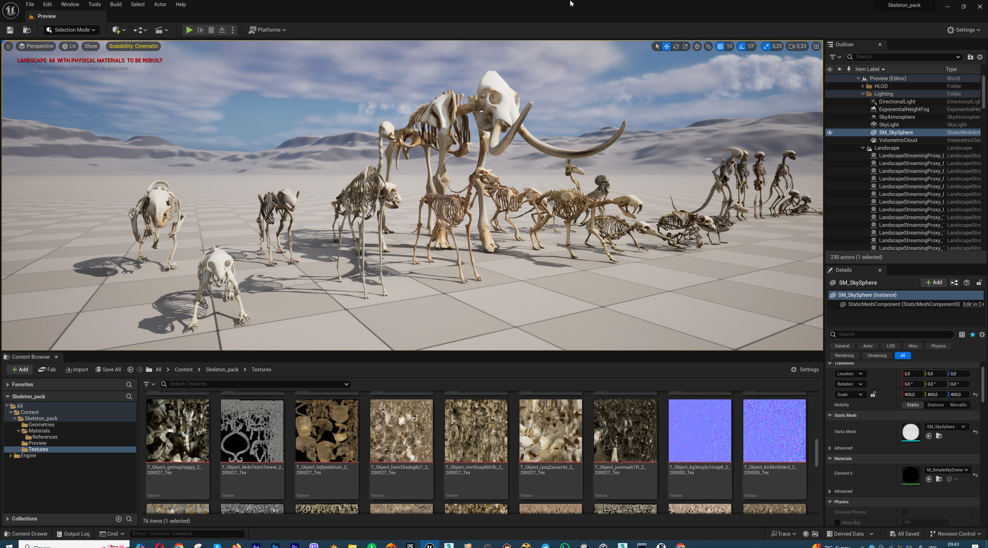Screen dimensions: 988x548
Task: Activate the Rotate gizmo tool
Action: (676, 46)
